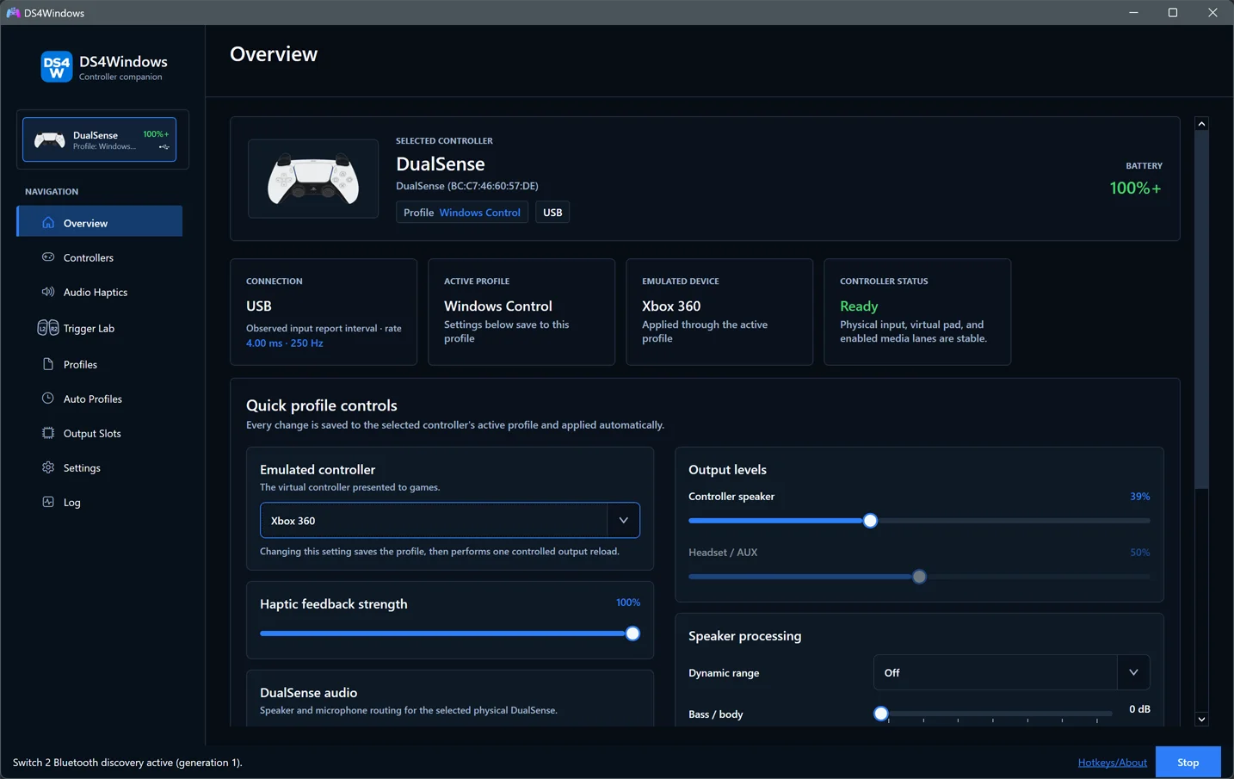The width and height of the screenshot is (1234, 779).
Task: Click the Log icon in navigation
Action: [48, 502]
